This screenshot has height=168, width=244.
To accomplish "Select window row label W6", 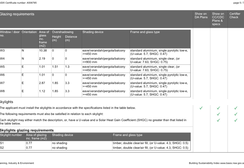I will pyautogui.click(x=2, y=75).
